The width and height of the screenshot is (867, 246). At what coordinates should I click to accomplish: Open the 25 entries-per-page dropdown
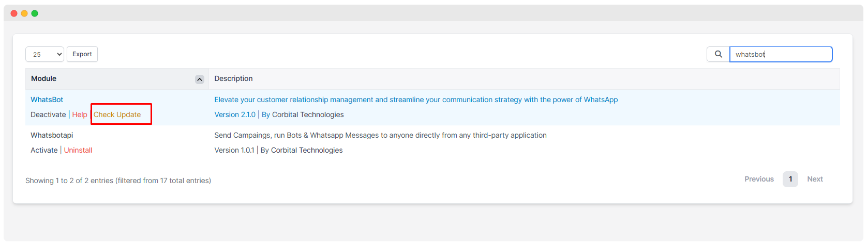pos(44,54)
